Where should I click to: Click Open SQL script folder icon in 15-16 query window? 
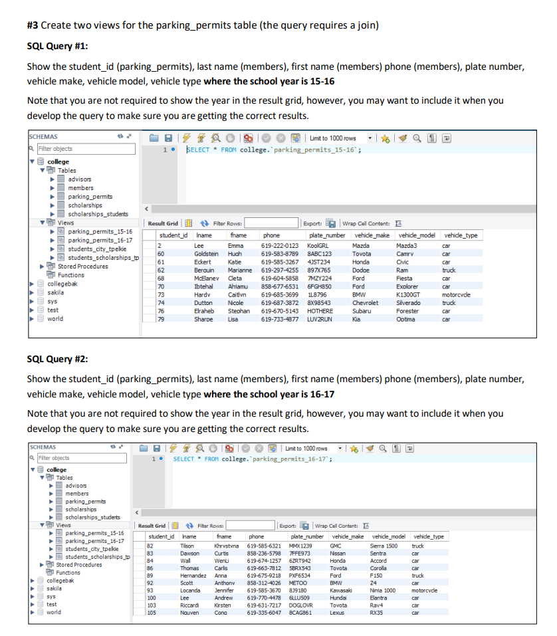click(154, 138)
